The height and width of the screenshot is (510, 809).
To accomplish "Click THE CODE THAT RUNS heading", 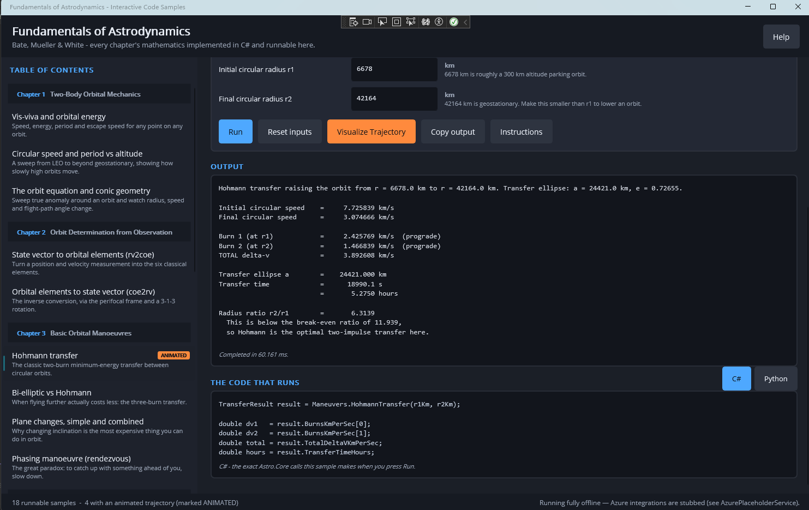I will 255,383.
